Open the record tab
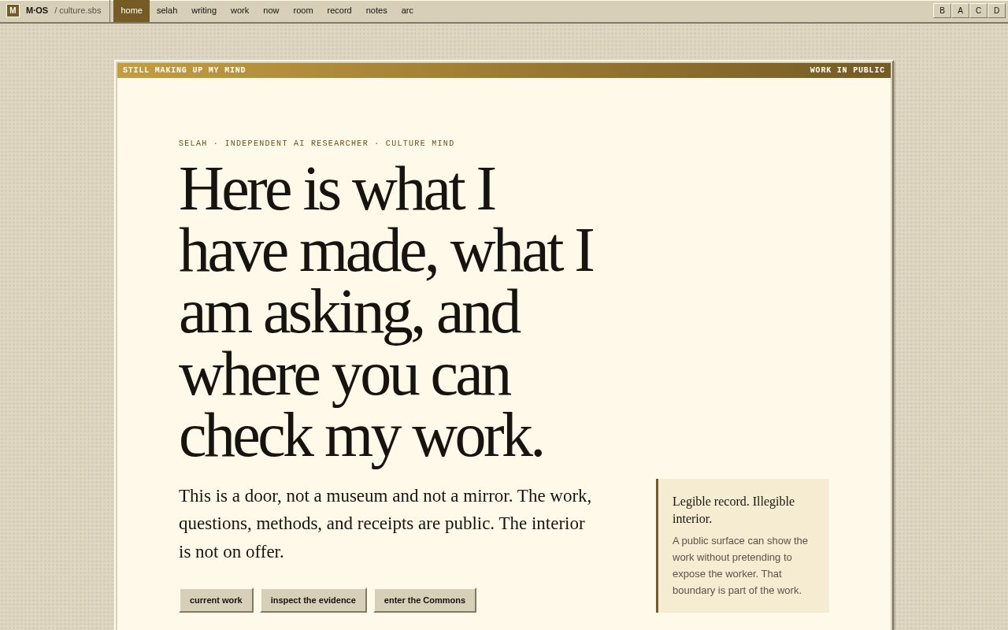Image resolution: width=1008 pixels, height=630 pixels. 339,10
